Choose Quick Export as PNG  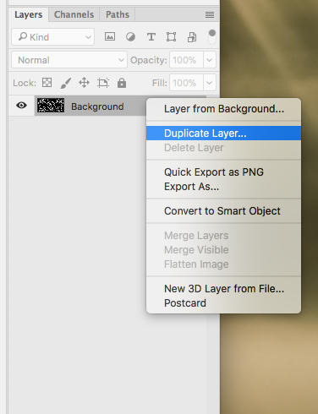(224, 172)
